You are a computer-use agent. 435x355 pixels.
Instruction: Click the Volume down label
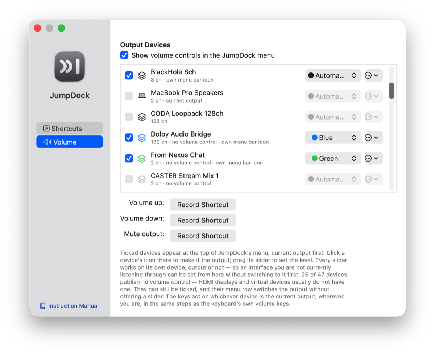pos(142,218)
